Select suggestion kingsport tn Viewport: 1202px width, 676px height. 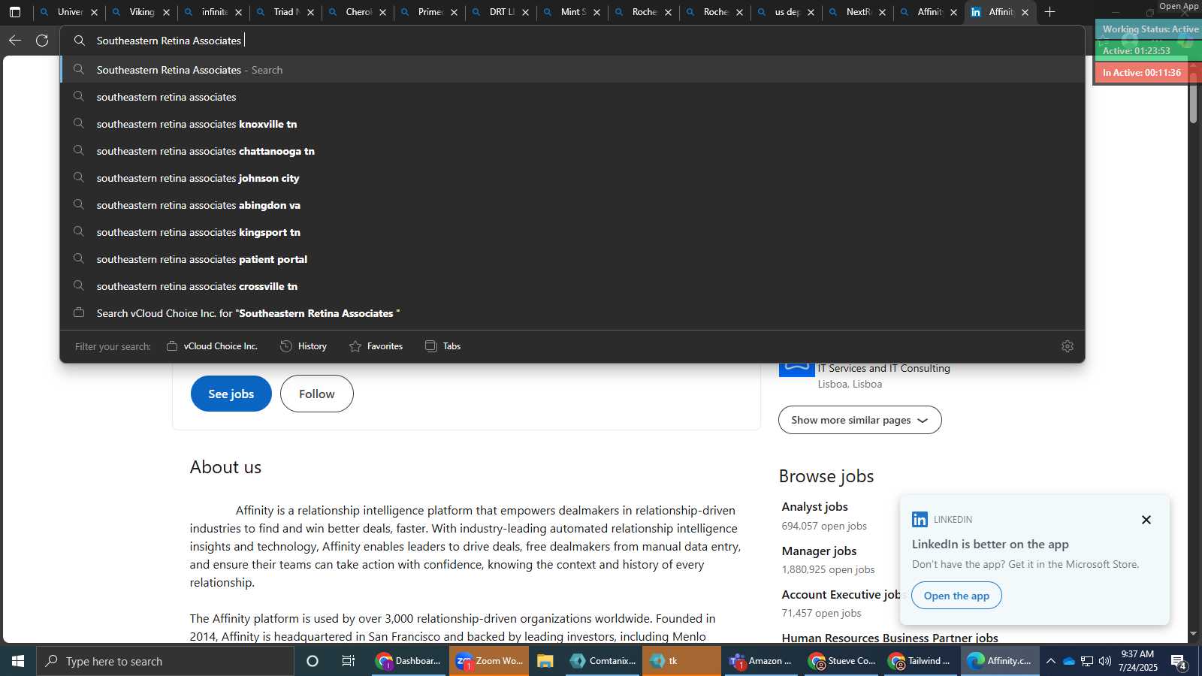point(572,232)
